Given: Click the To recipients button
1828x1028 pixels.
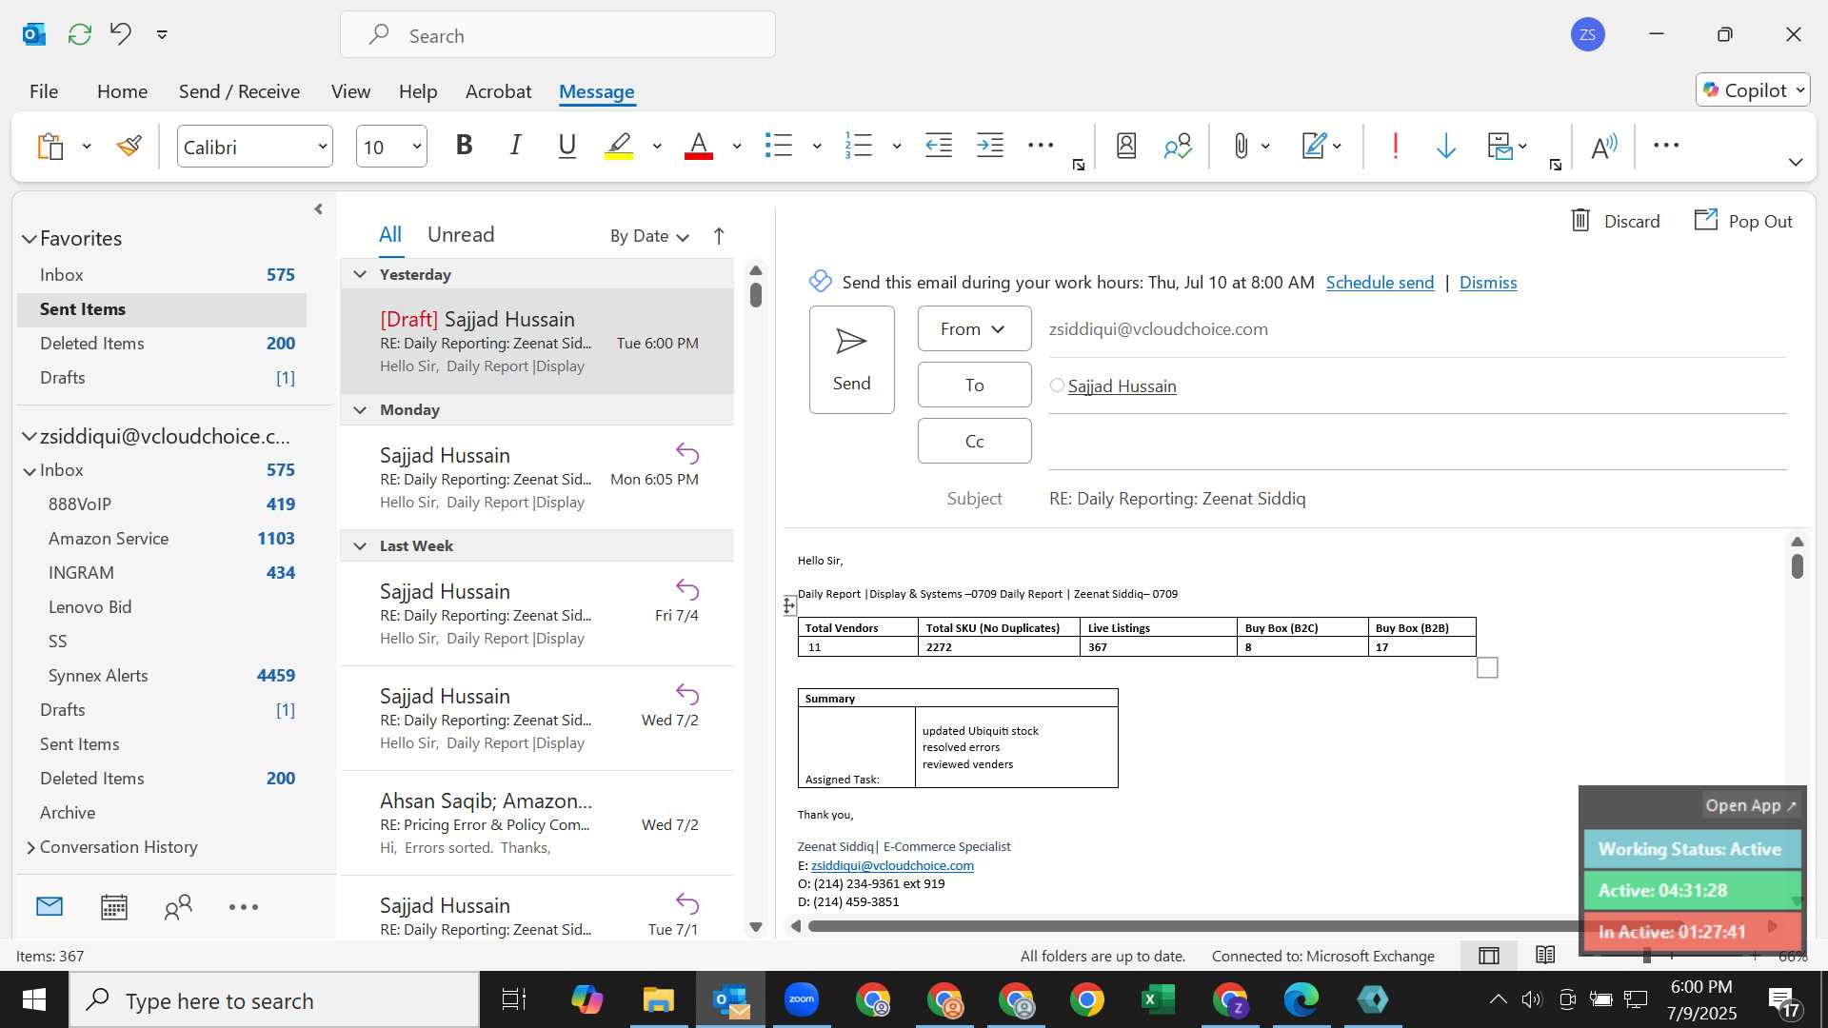Looking at the screenshot, I should [974, 385].
